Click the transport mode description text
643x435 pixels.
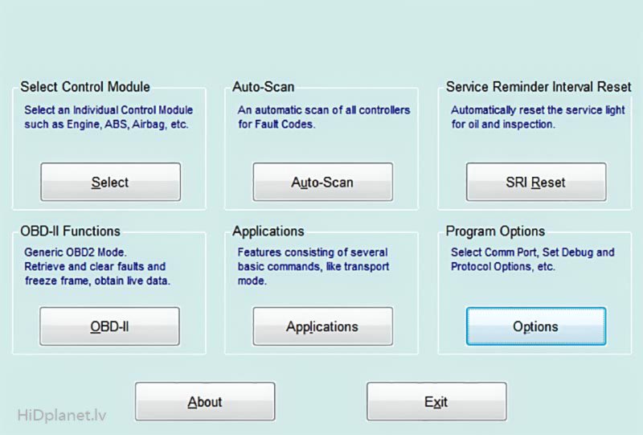pyautogui.click(x=313, y=266)
